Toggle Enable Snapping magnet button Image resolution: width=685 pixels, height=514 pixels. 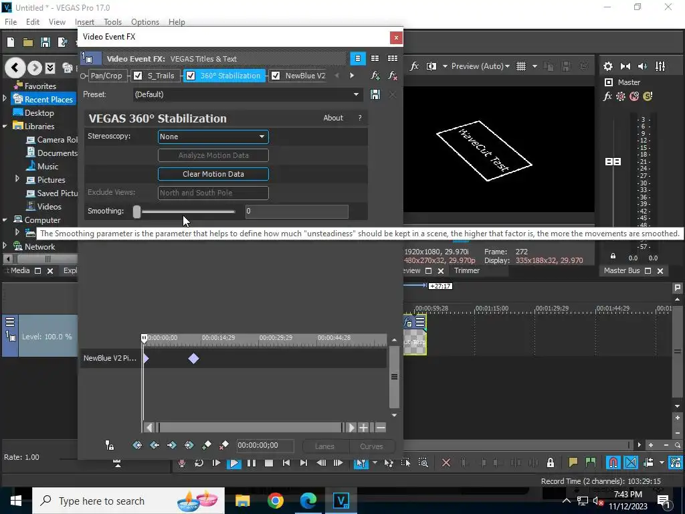pos(613,462)
